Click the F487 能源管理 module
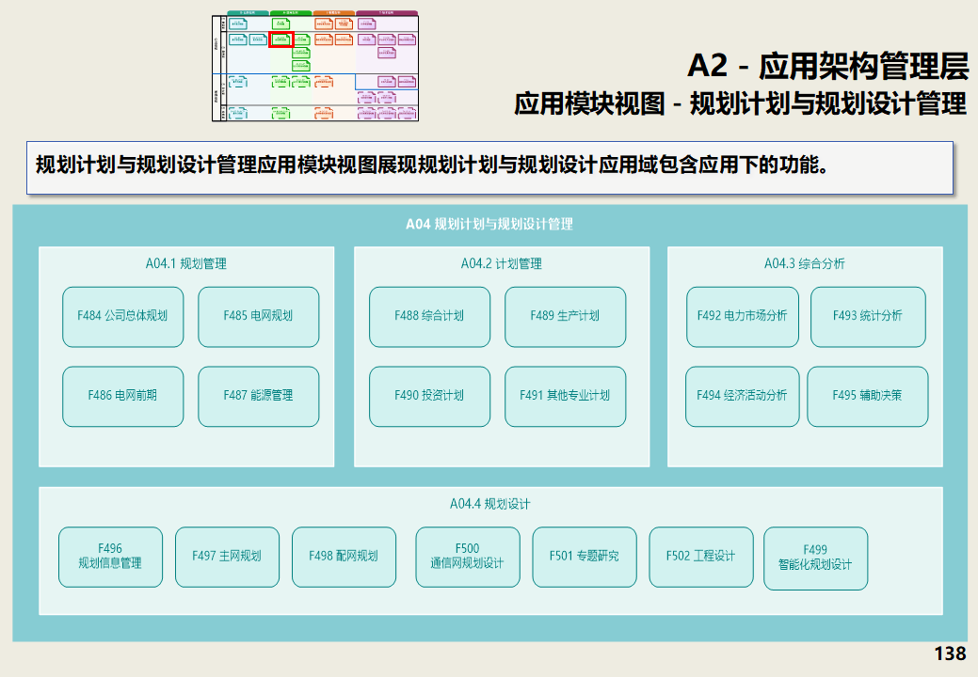This screenshot has height=677, width=978. pos(258,396)
